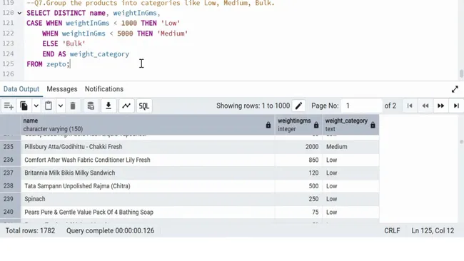Viewport: 464px width, 261px height.
Task: Open the Notifications tab
Action: (104, 89)
